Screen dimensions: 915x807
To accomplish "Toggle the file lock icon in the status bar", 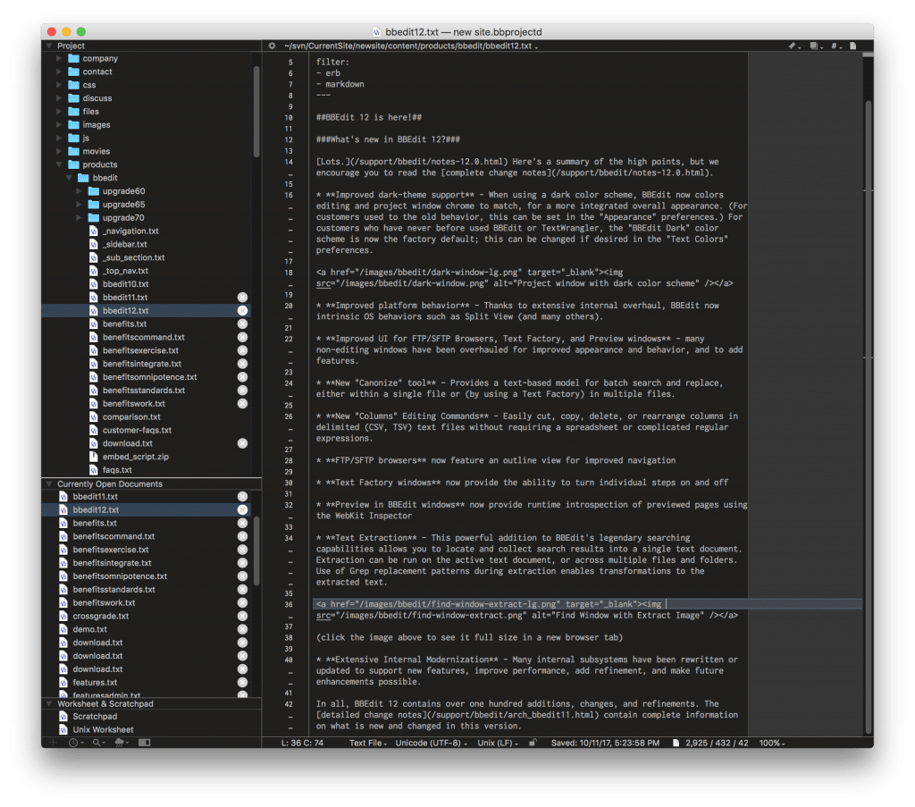I will point(533,743).
